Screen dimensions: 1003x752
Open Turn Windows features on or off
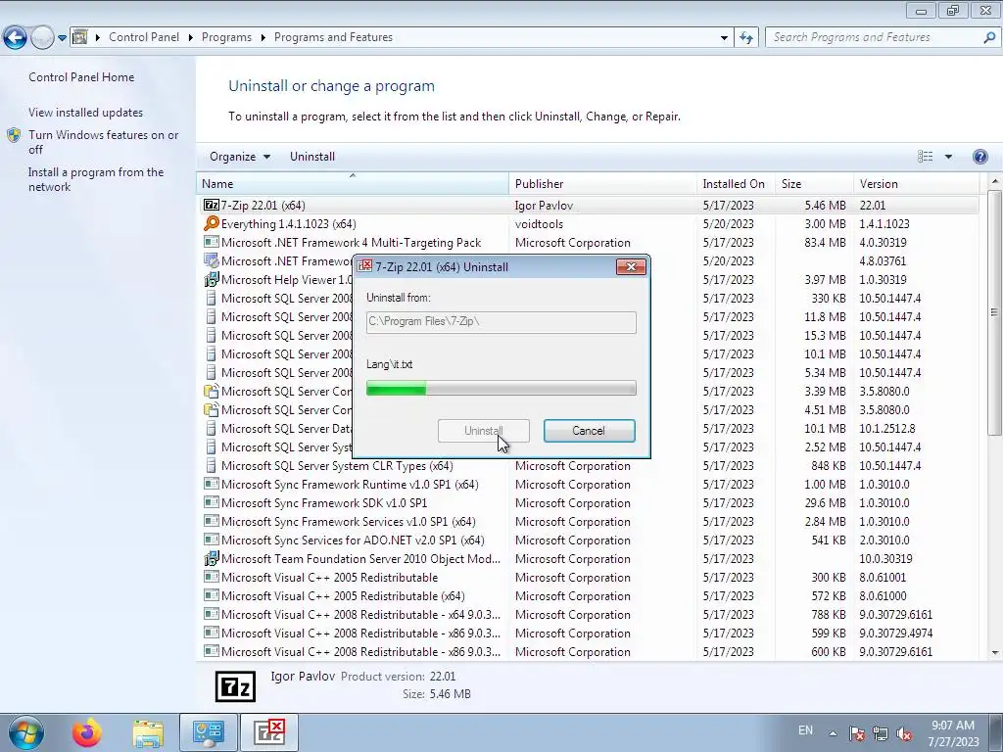coord(103,142)
